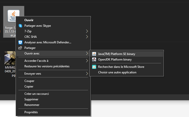The width and height of the screenshot is (189, 117).
Task: Select Copier from the menu
Action: (29, 86)
